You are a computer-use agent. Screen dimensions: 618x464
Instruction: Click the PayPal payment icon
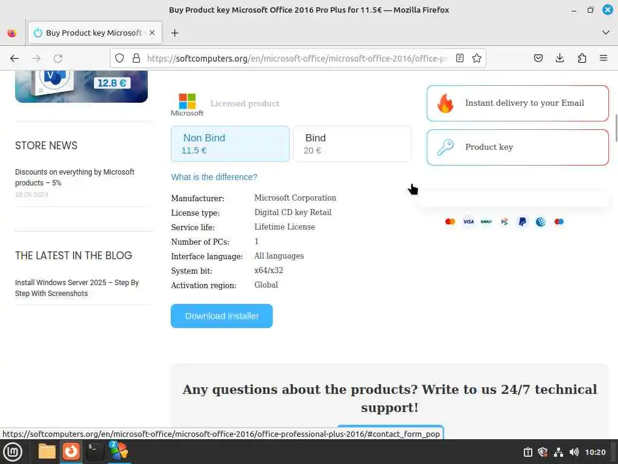pyautogui.click(x=523, y=222)
